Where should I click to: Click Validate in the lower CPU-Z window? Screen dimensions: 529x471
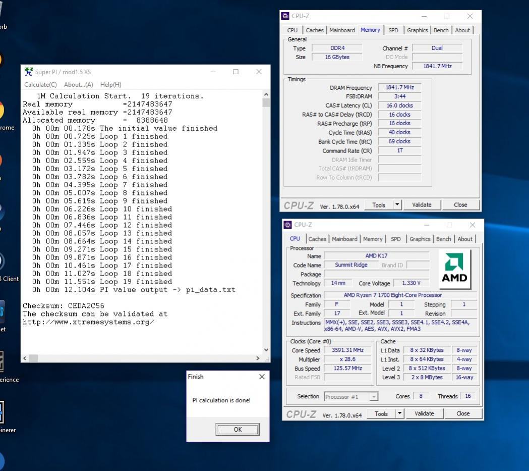pyautogui.click(x=424, y=414)
